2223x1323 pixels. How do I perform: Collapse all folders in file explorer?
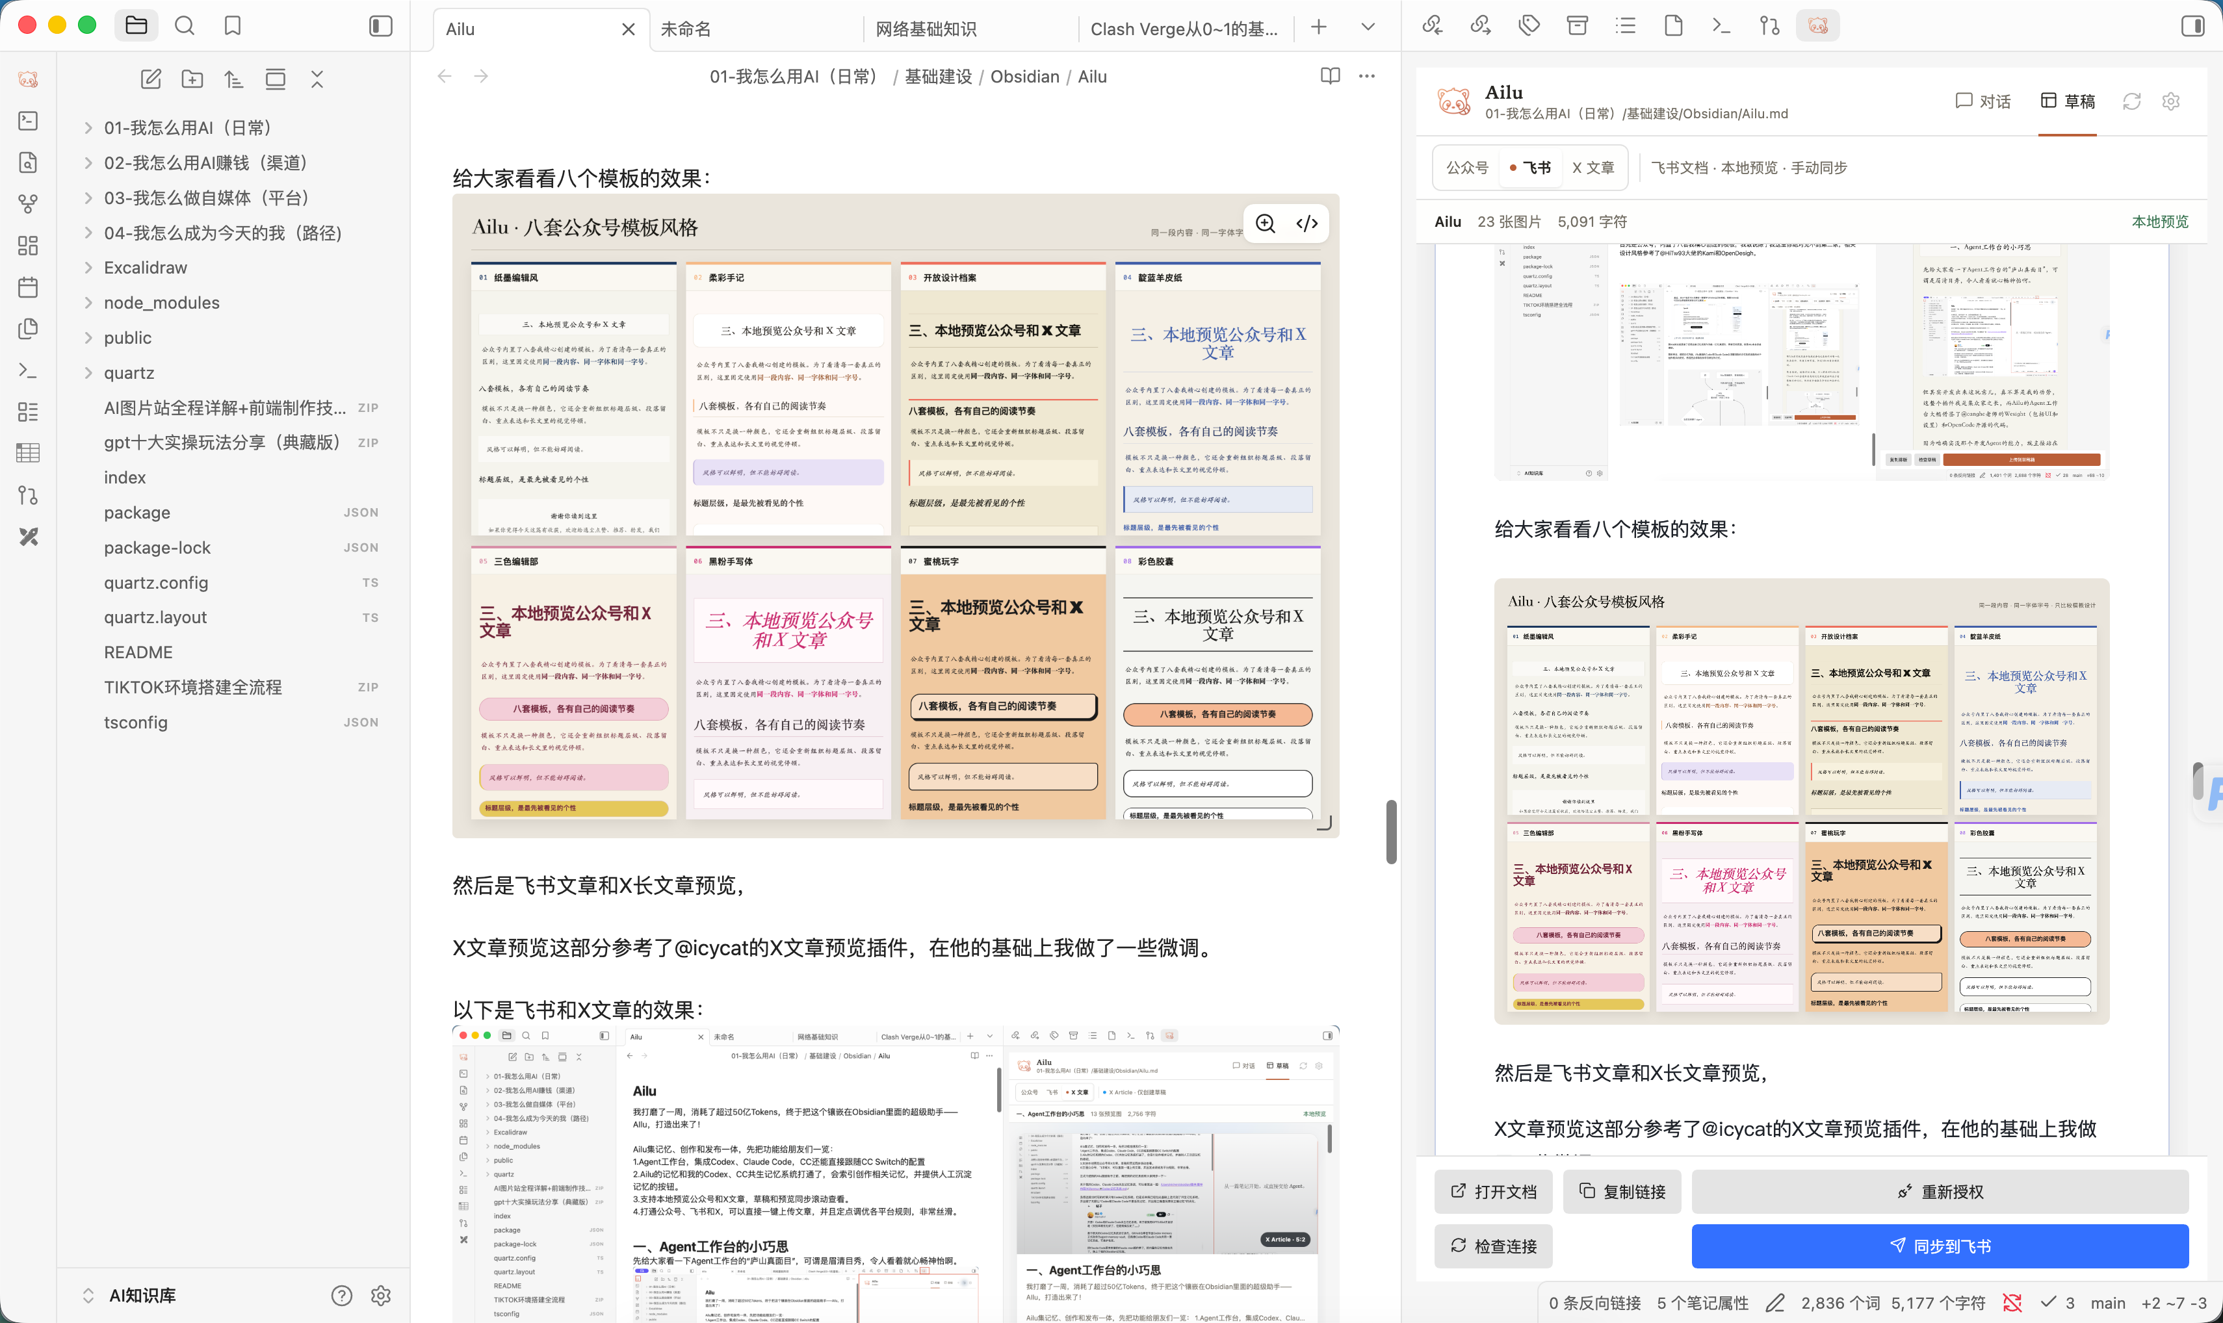coord(317,79)
